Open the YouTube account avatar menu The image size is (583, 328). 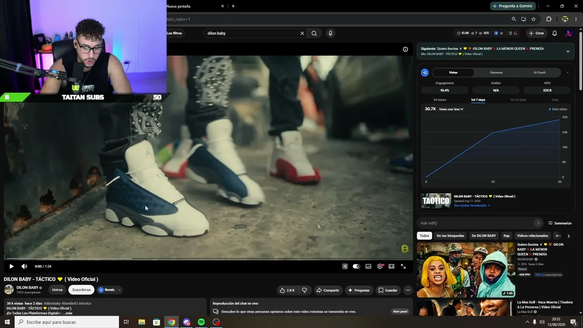coord(569,33)
